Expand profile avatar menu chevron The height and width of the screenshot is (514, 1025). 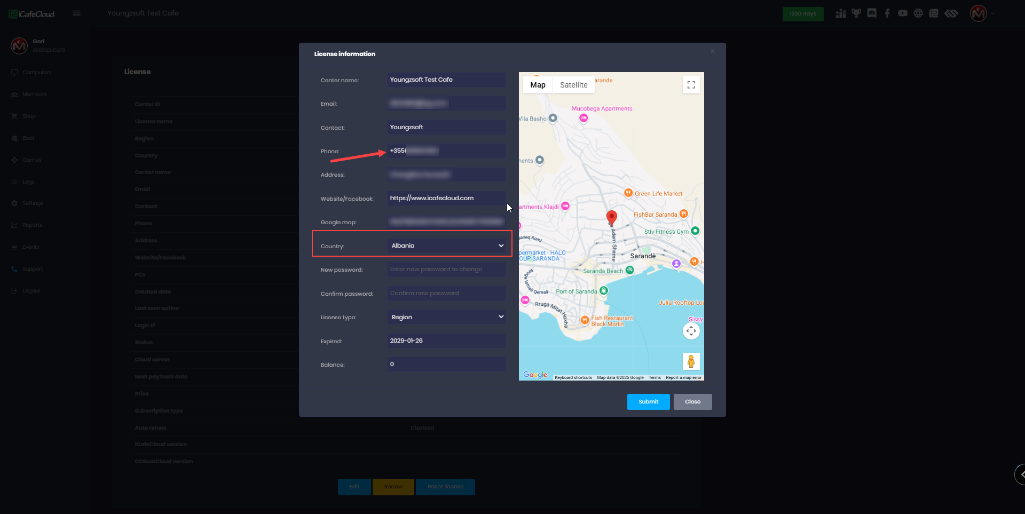[993, 13]
